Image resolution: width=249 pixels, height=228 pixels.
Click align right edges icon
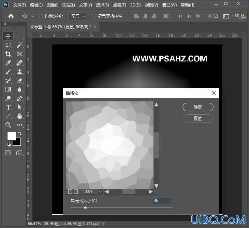coord(154,16)
